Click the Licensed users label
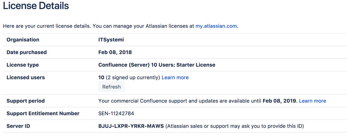Viewport: 347px width, 139px height. (26, 77)
